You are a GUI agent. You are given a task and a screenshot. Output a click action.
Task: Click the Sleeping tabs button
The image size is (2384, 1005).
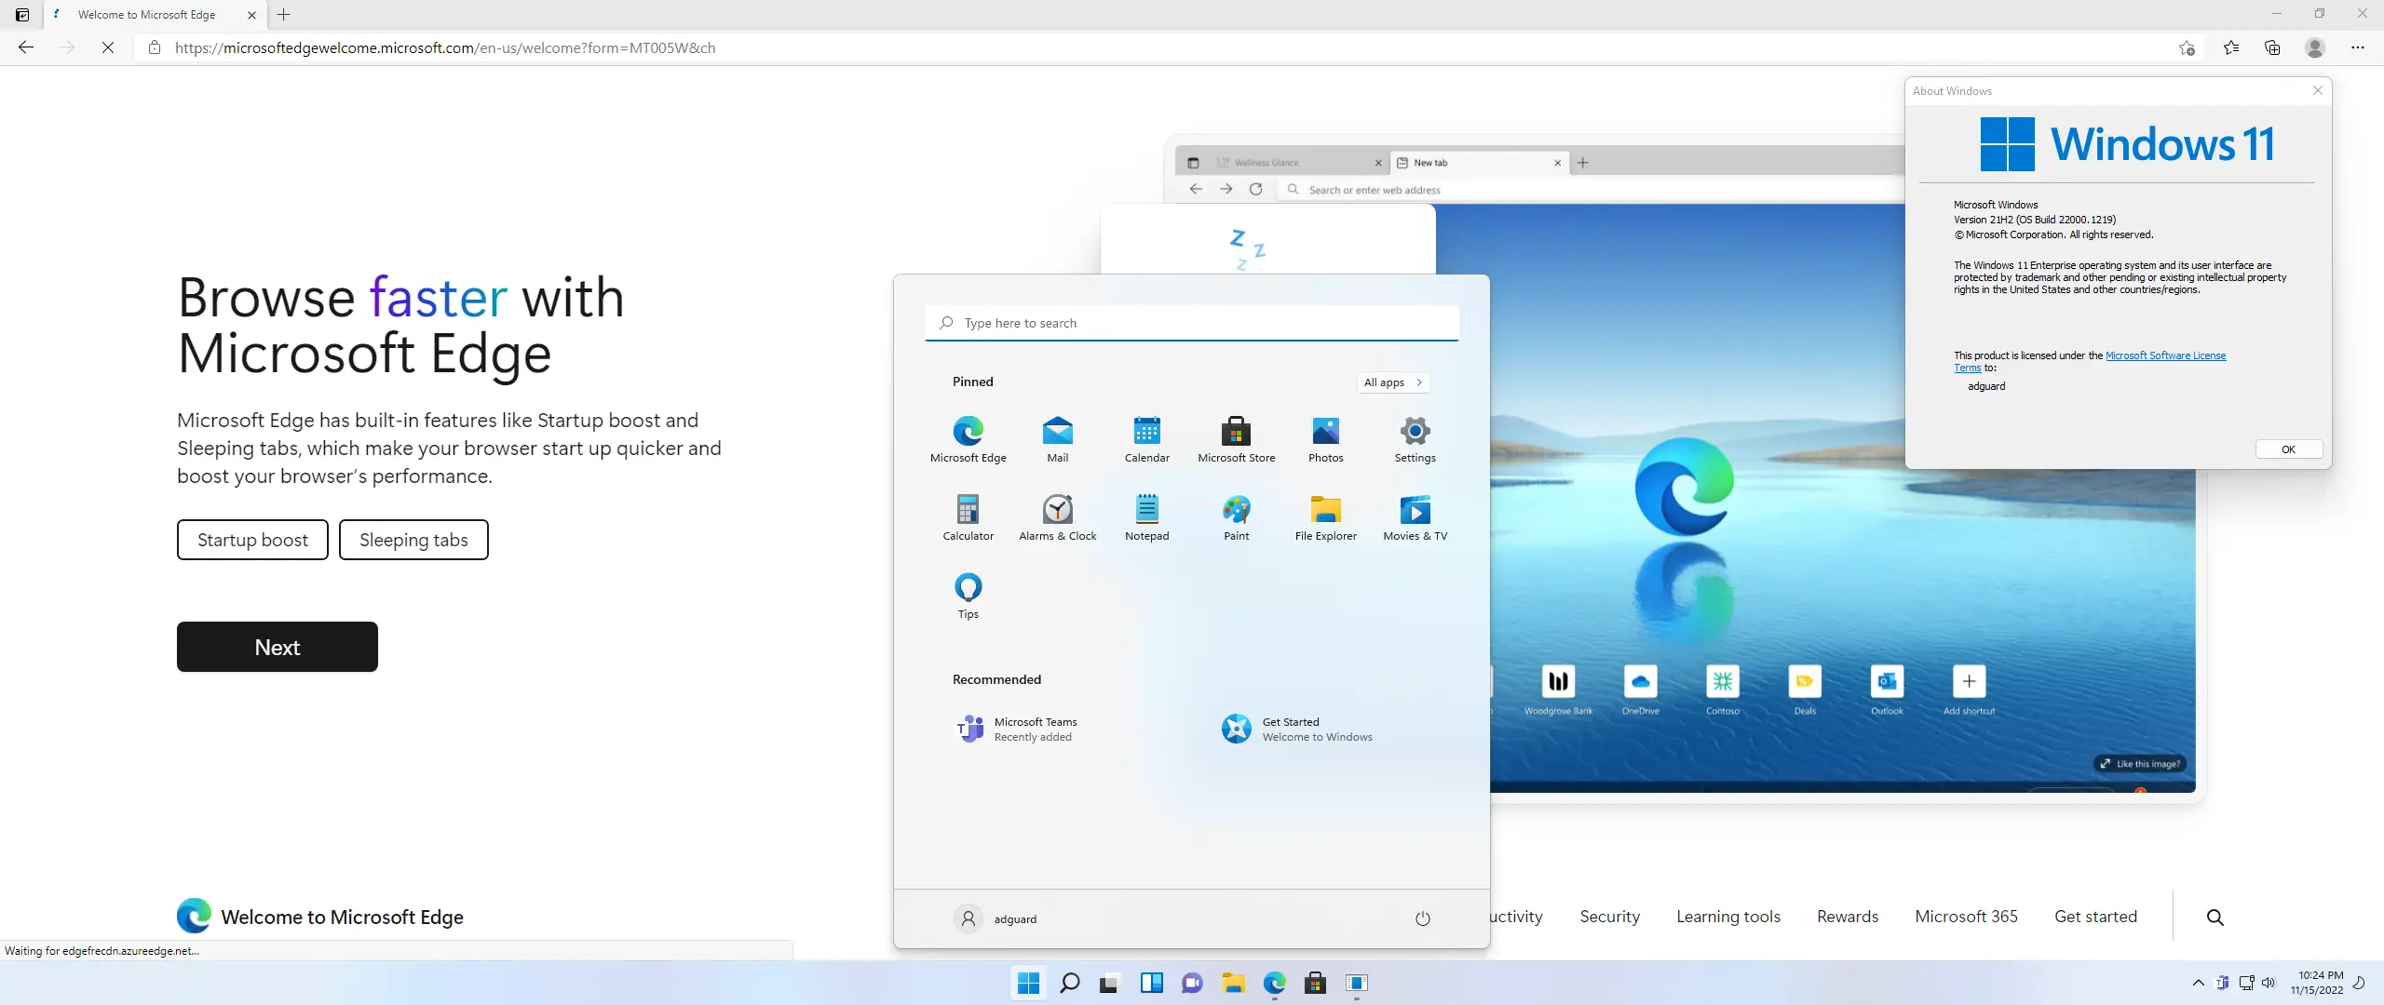[413, 540]
